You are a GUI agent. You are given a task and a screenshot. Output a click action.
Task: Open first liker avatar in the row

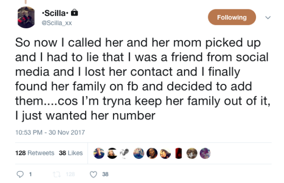[99, 153]
